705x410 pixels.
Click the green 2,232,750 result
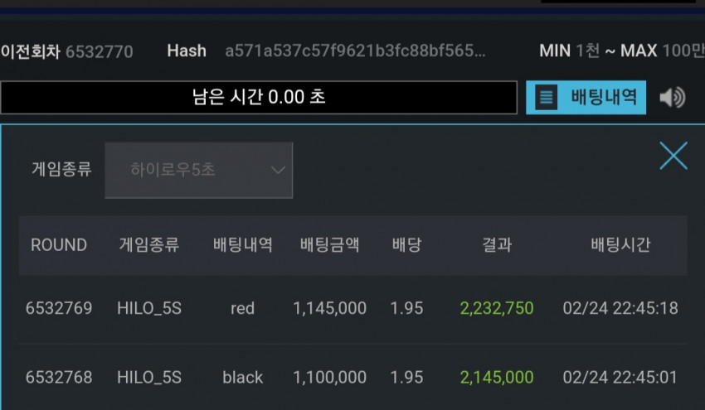coord(497,308)
